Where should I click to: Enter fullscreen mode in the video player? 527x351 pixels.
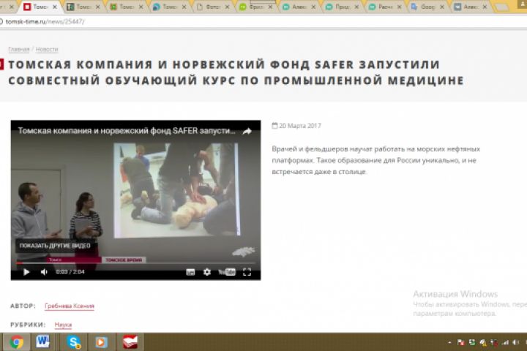pyautogui.click(x=247, y=272)
